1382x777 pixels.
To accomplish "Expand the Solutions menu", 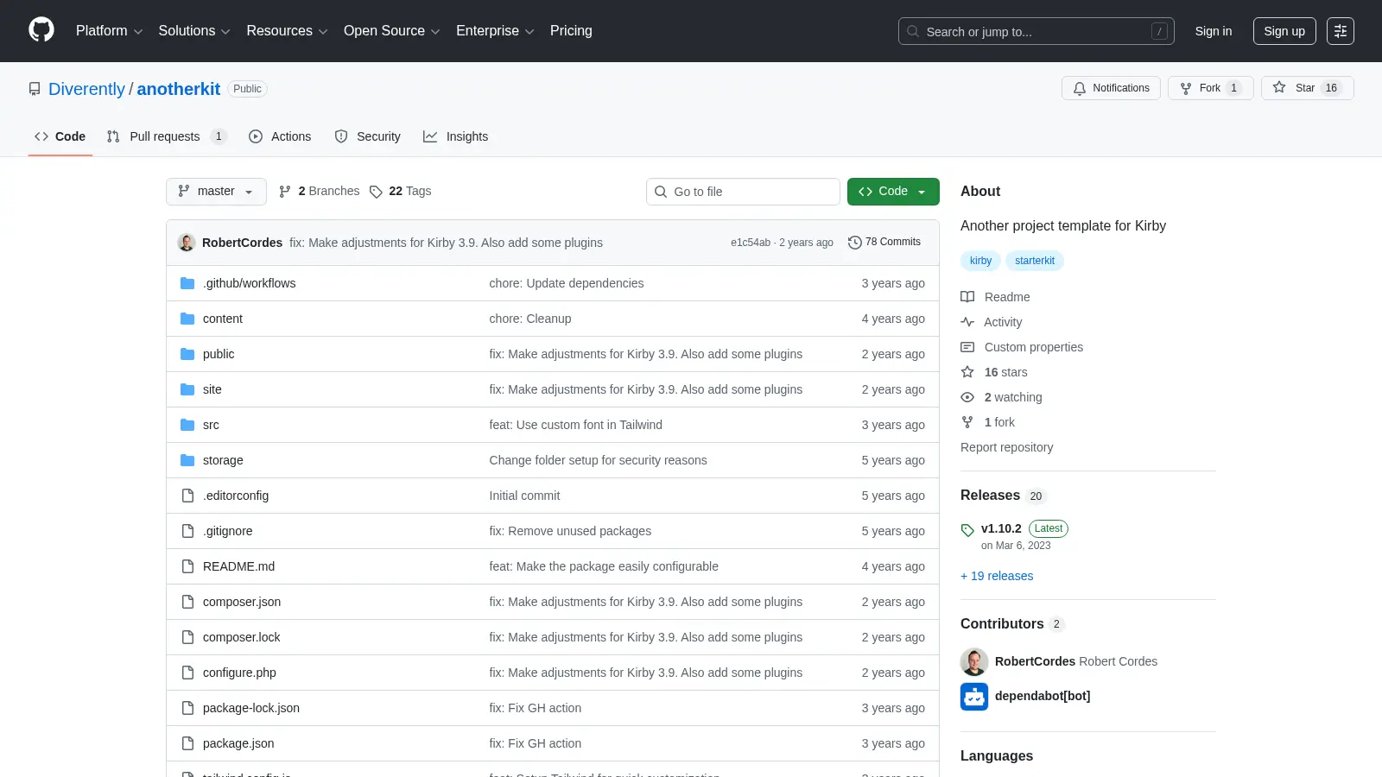I will coord(194,31).
